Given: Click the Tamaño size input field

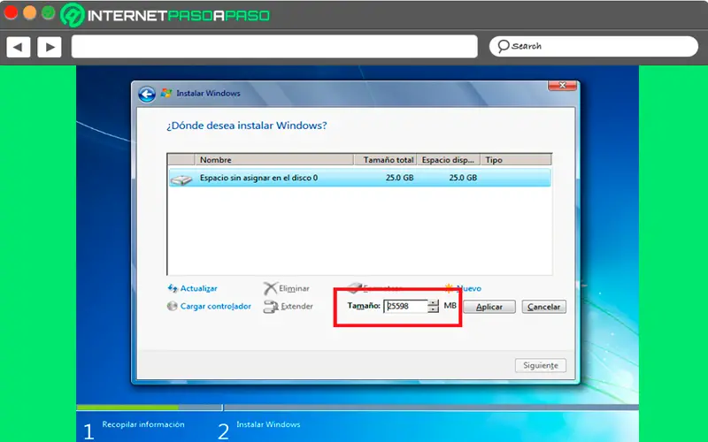Looking at the screenshot, I should [405, 306].
